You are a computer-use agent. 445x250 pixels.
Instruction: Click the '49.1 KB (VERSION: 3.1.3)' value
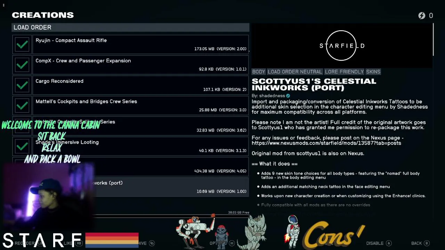pos(222,151)
